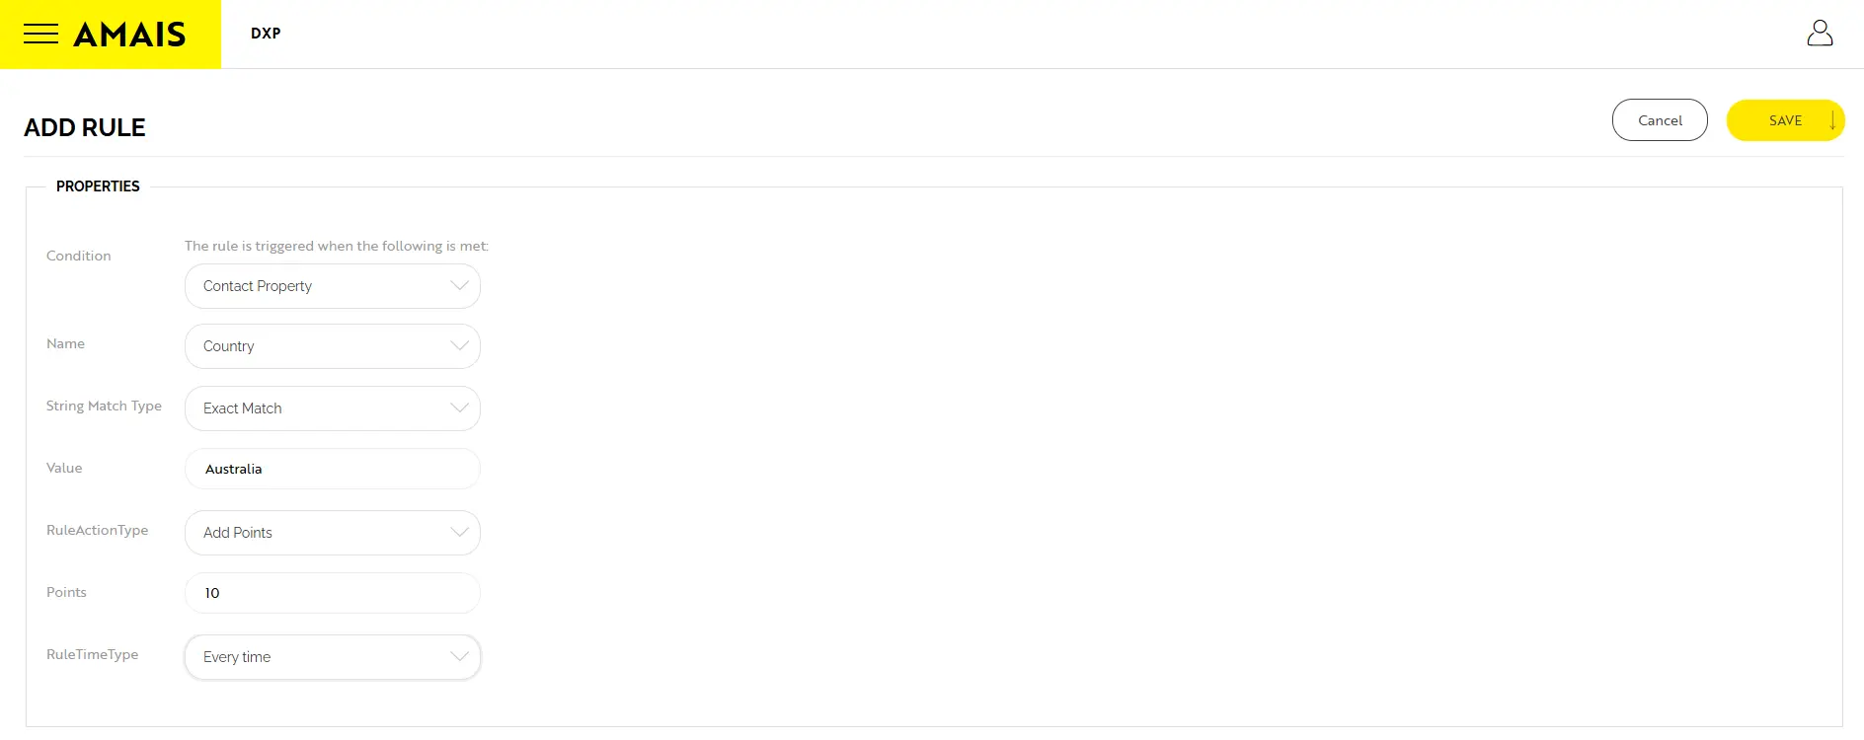The width and height of the screenshot is (1864, 740).
Task: Click the Country dropdown chevron
Action: coord(459,346)
